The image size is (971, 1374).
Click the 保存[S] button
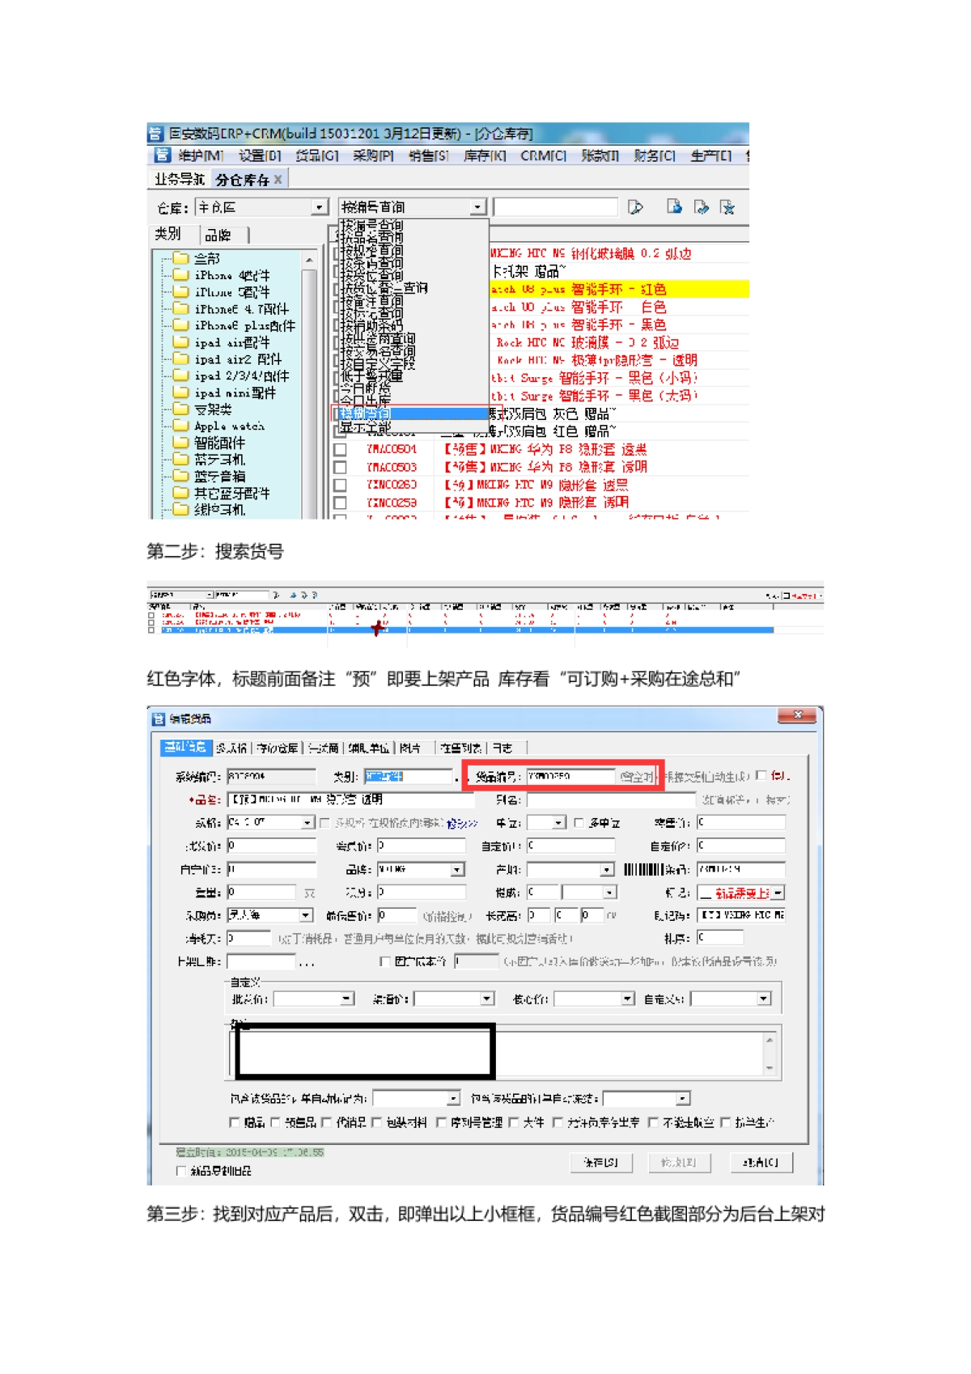(600, 1162)
